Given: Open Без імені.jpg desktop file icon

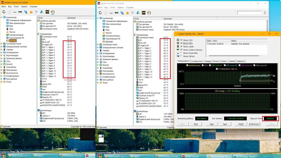Looking at the screenshot, I should pos(101,140).
